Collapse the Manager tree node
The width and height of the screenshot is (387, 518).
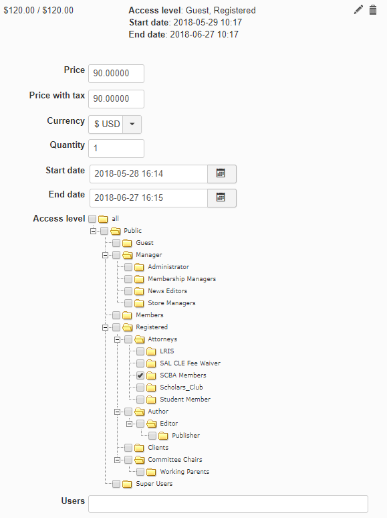(x=105, y=255)
